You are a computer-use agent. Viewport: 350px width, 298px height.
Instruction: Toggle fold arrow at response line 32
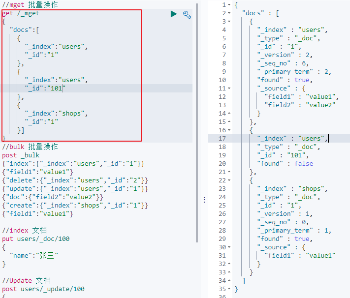click(229, 264)
